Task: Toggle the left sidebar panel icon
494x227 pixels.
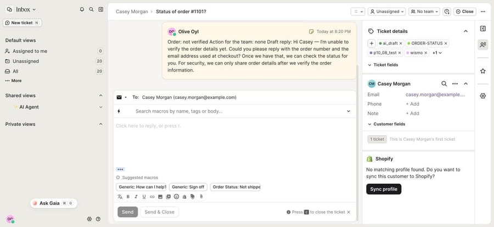Action: (x=101, y=9)
